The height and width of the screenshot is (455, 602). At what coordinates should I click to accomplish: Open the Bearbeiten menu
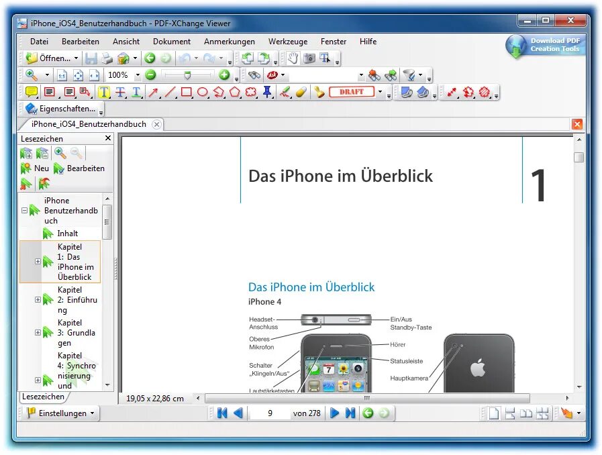tap(81, 42)
